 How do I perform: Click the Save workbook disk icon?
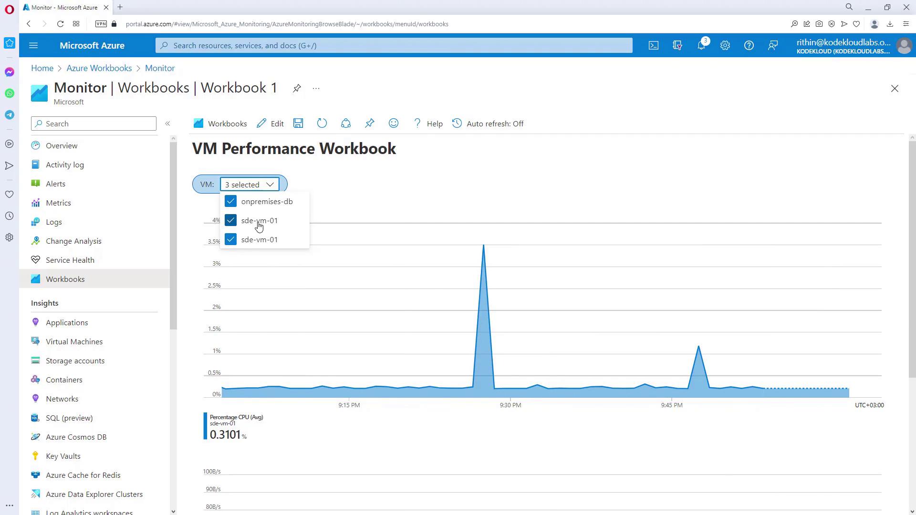click(x=298, y=124)
